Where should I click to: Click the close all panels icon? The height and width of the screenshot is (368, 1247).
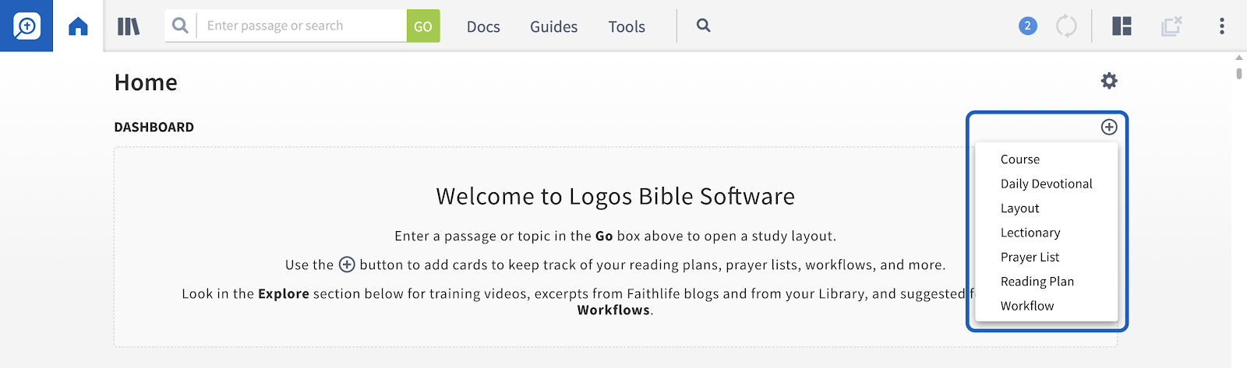(1171, 26)
